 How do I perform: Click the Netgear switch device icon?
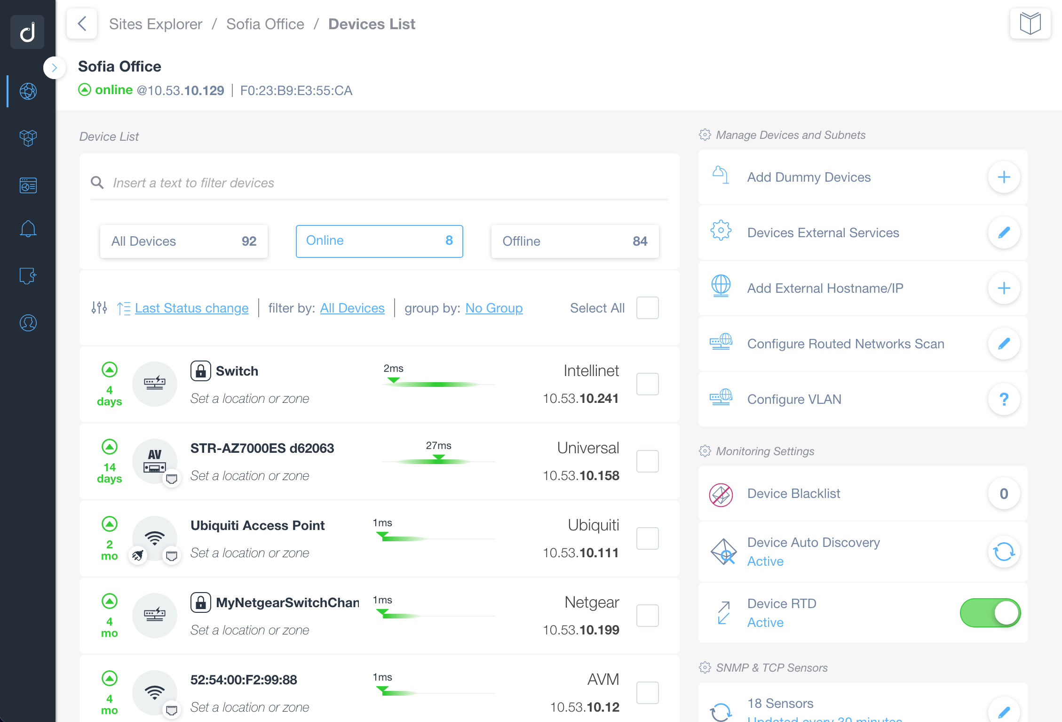[155, 616]
